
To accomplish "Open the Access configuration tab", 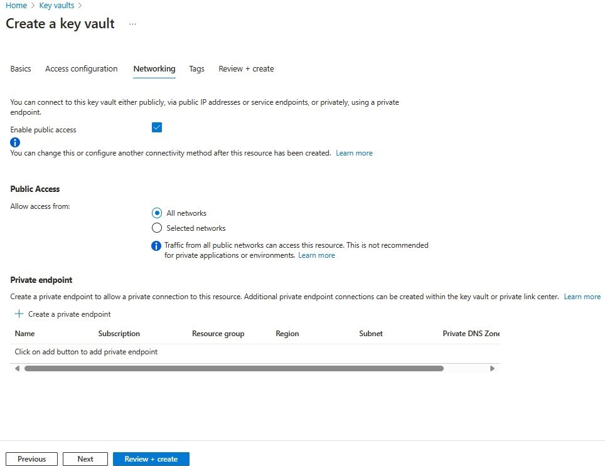I will [81, 69].
